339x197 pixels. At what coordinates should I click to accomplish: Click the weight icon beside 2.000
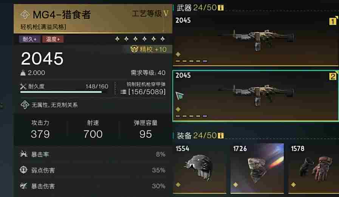(23, 73)
